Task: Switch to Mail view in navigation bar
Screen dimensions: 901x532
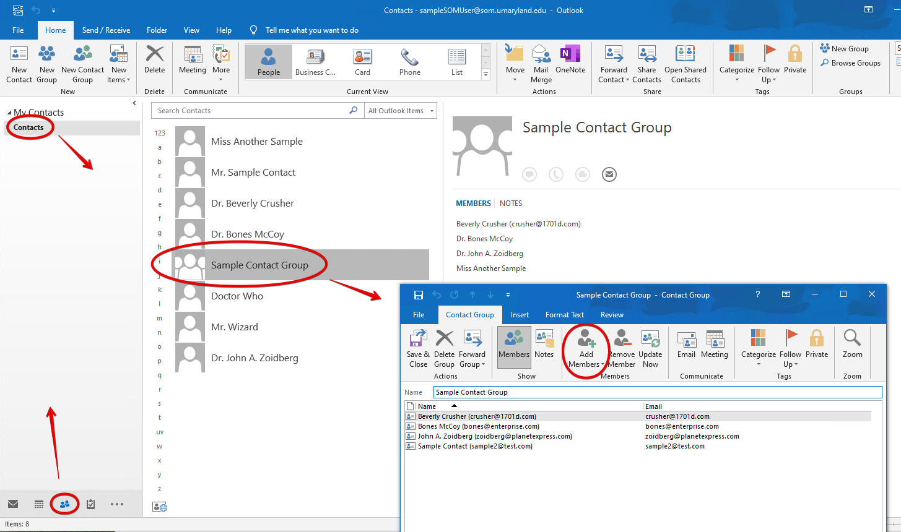Action: tap(13, 504)
